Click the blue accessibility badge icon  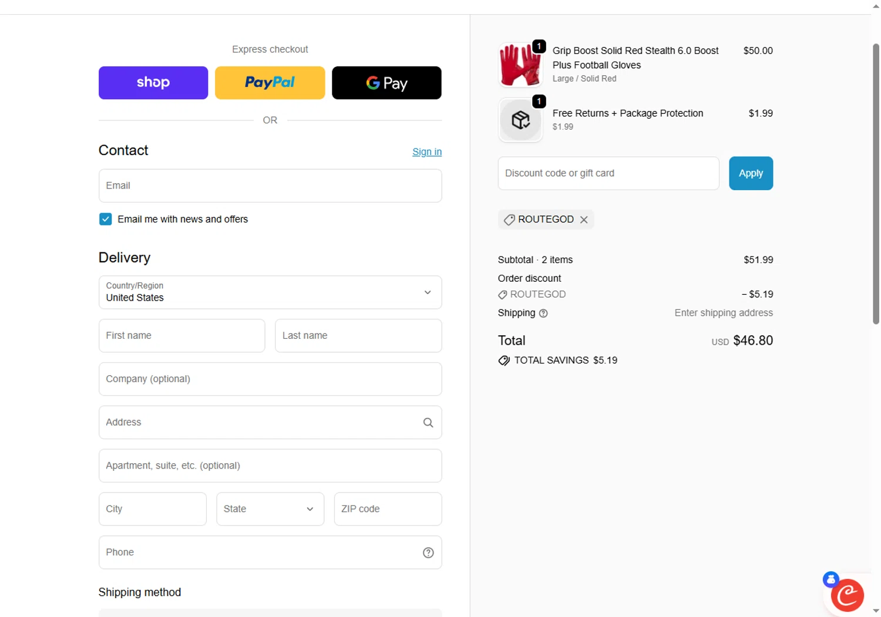[830, 580]
